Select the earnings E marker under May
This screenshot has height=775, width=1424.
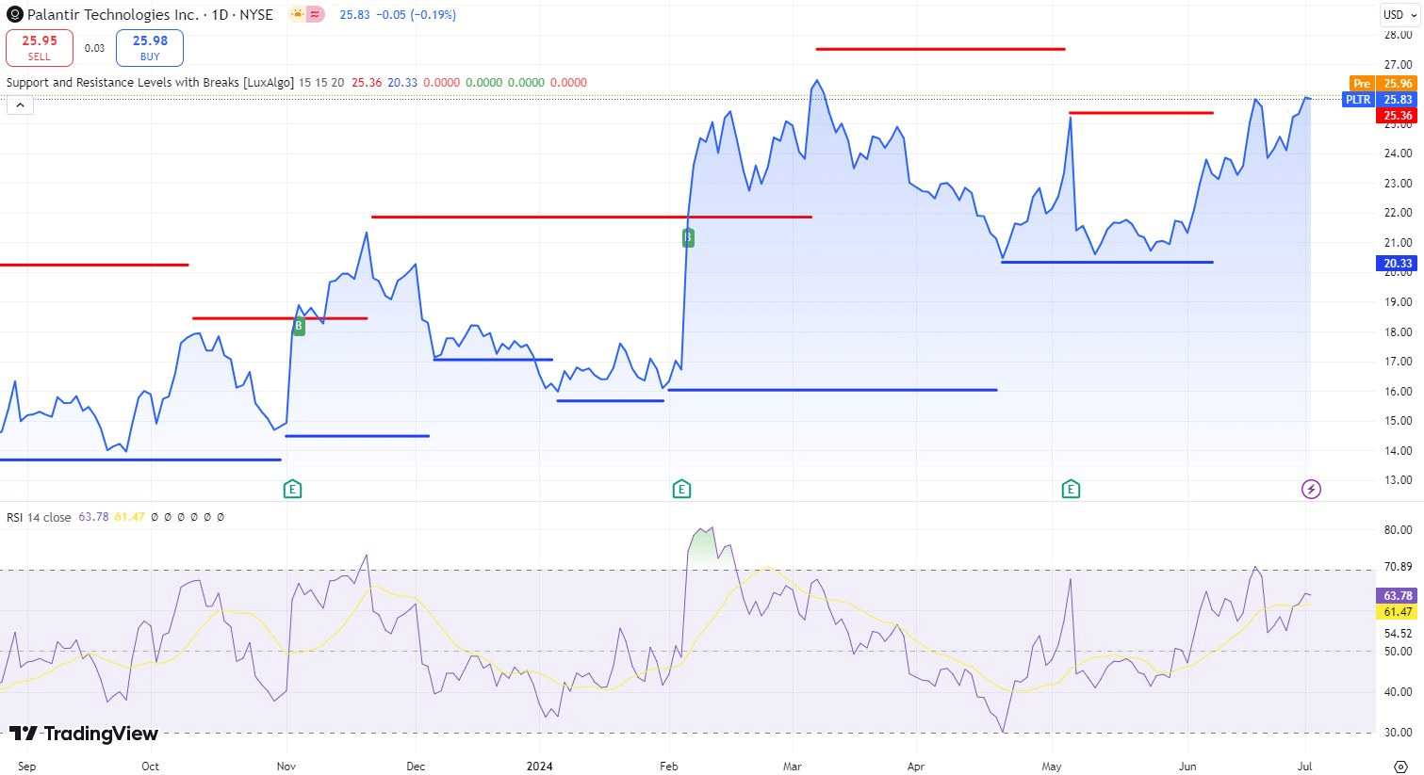tap(1071, 489)
